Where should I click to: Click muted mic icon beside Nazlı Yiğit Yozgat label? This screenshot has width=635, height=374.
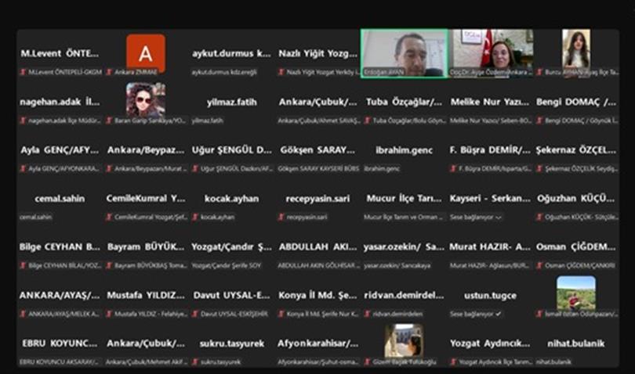pyautogui.click(x=281, y=72)
